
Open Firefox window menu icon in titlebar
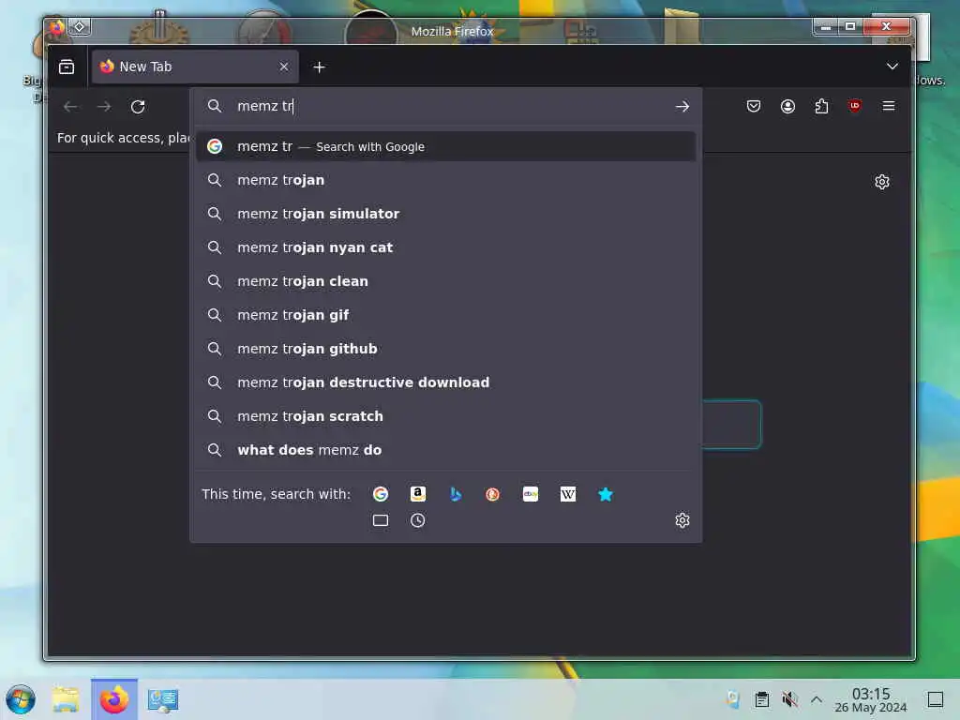click(x=57, y=26)
